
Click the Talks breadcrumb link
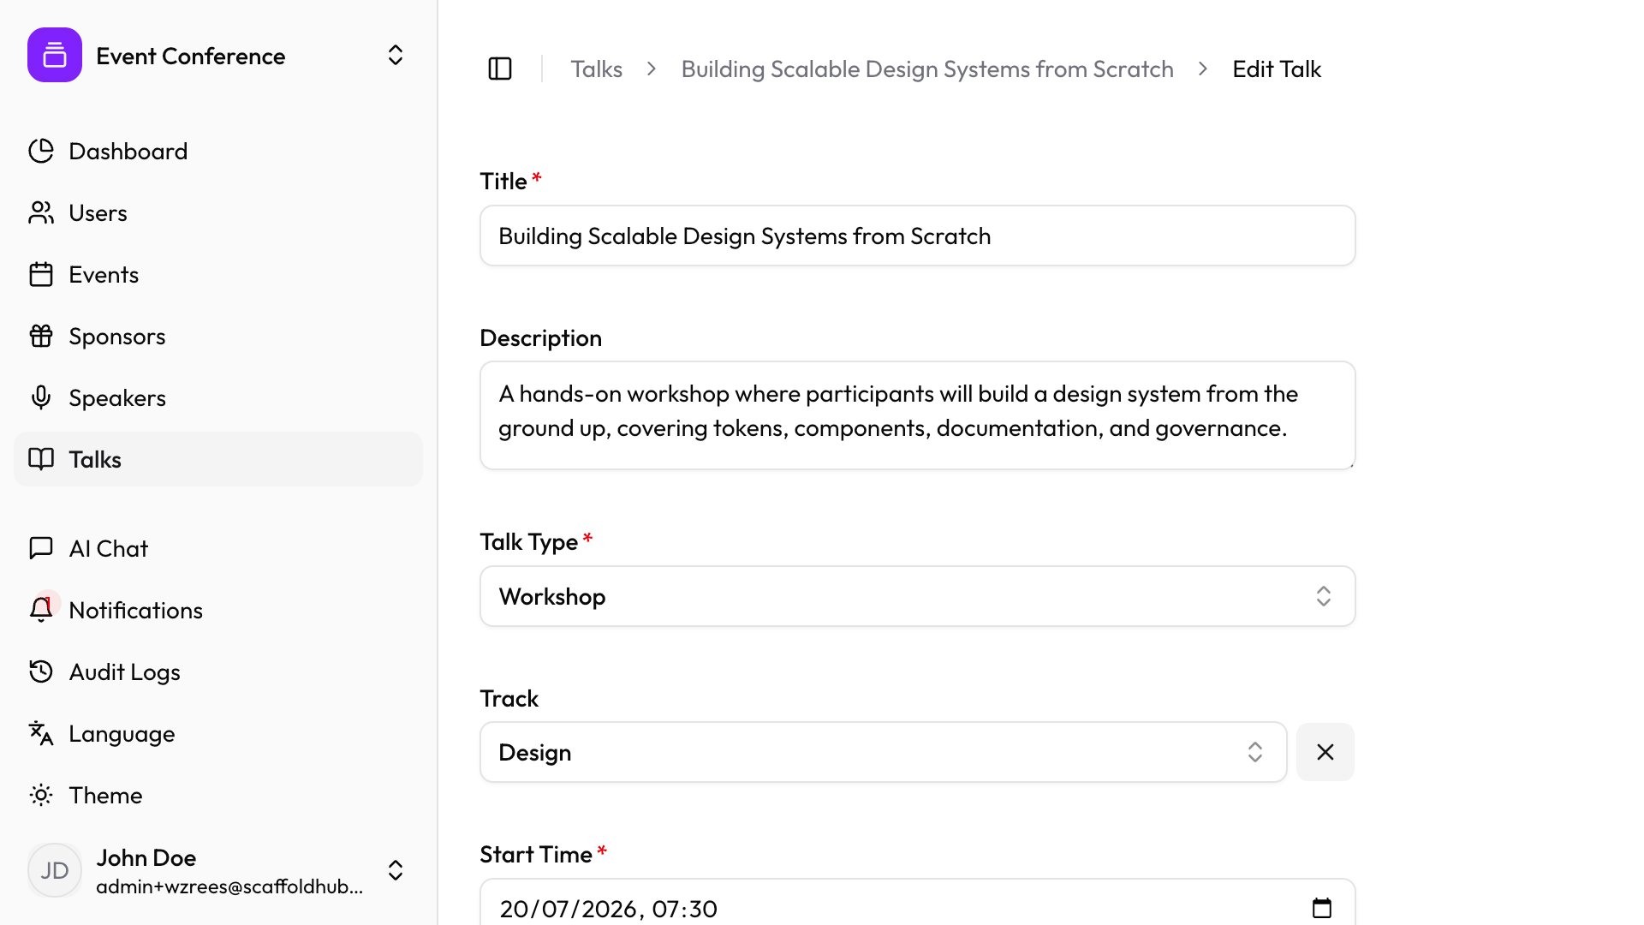pyautogui.click(x=596, y=69)
